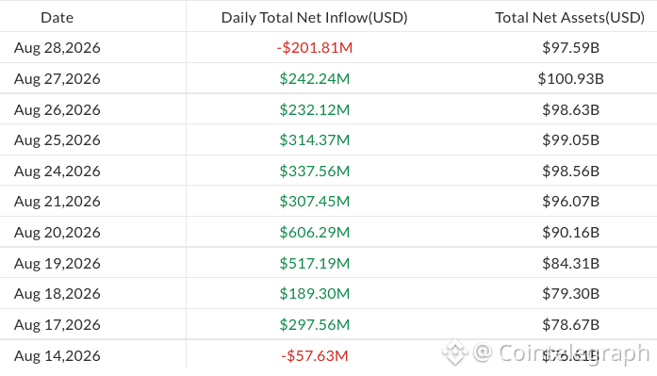The image size is (657, 376).
Task: Click the $314.37M inflow figure
Action: coord(314,139)
